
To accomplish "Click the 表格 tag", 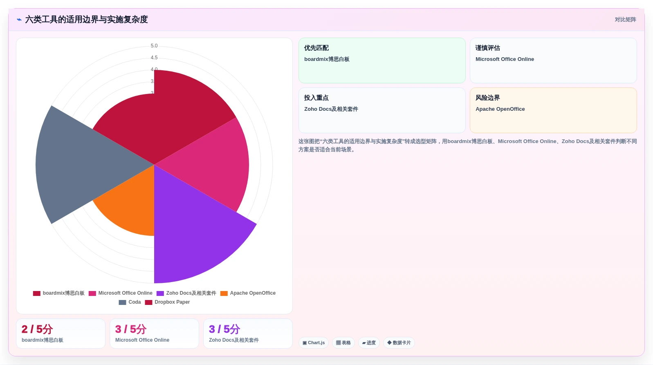I will click(x=343, y=343).
